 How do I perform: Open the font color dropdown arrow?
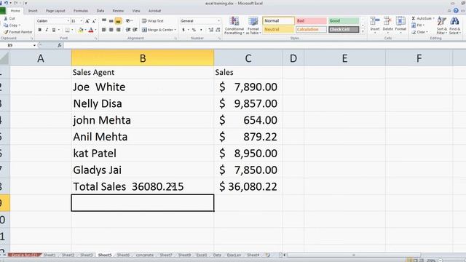point(95,30)
